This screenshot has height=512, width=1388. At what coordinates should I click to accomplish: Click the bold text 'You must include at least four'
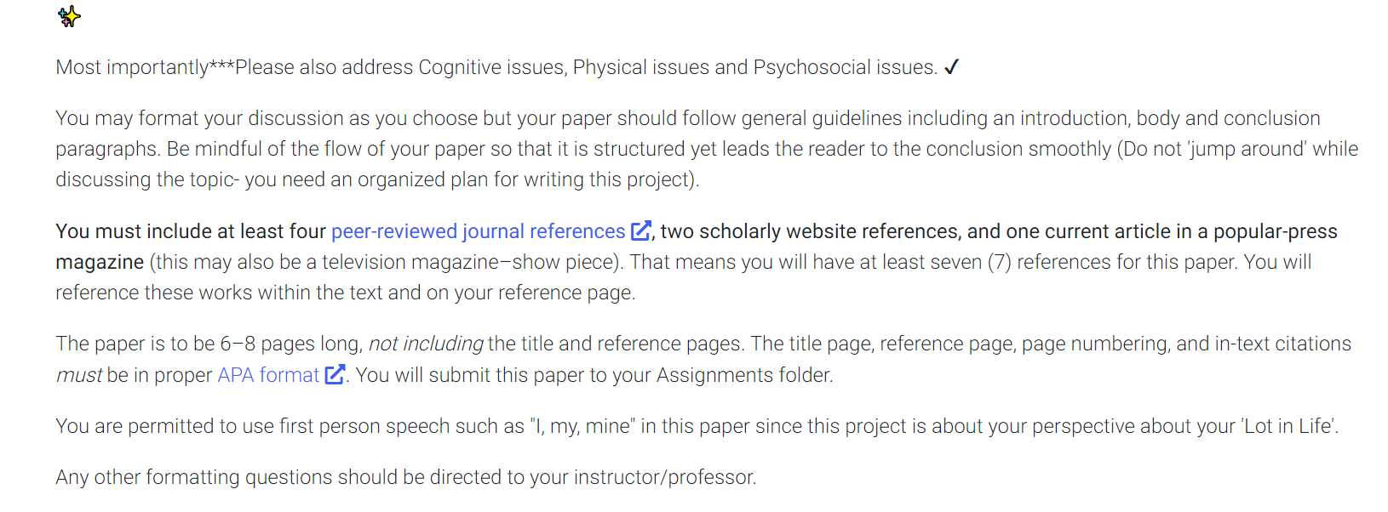click(x=191, y=231)
